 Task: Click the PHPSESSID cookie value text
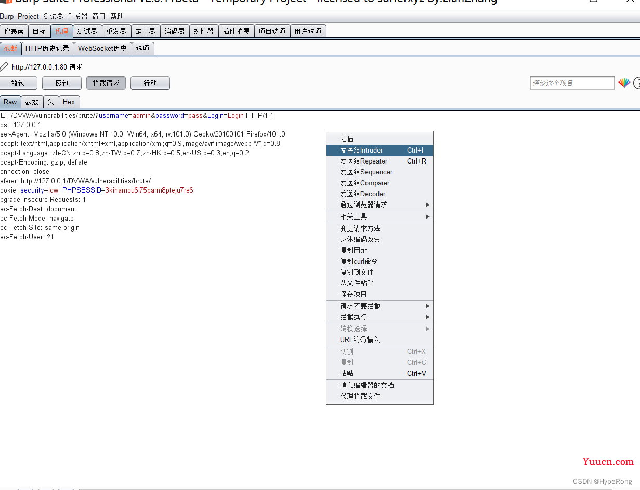tap(149, 190)
